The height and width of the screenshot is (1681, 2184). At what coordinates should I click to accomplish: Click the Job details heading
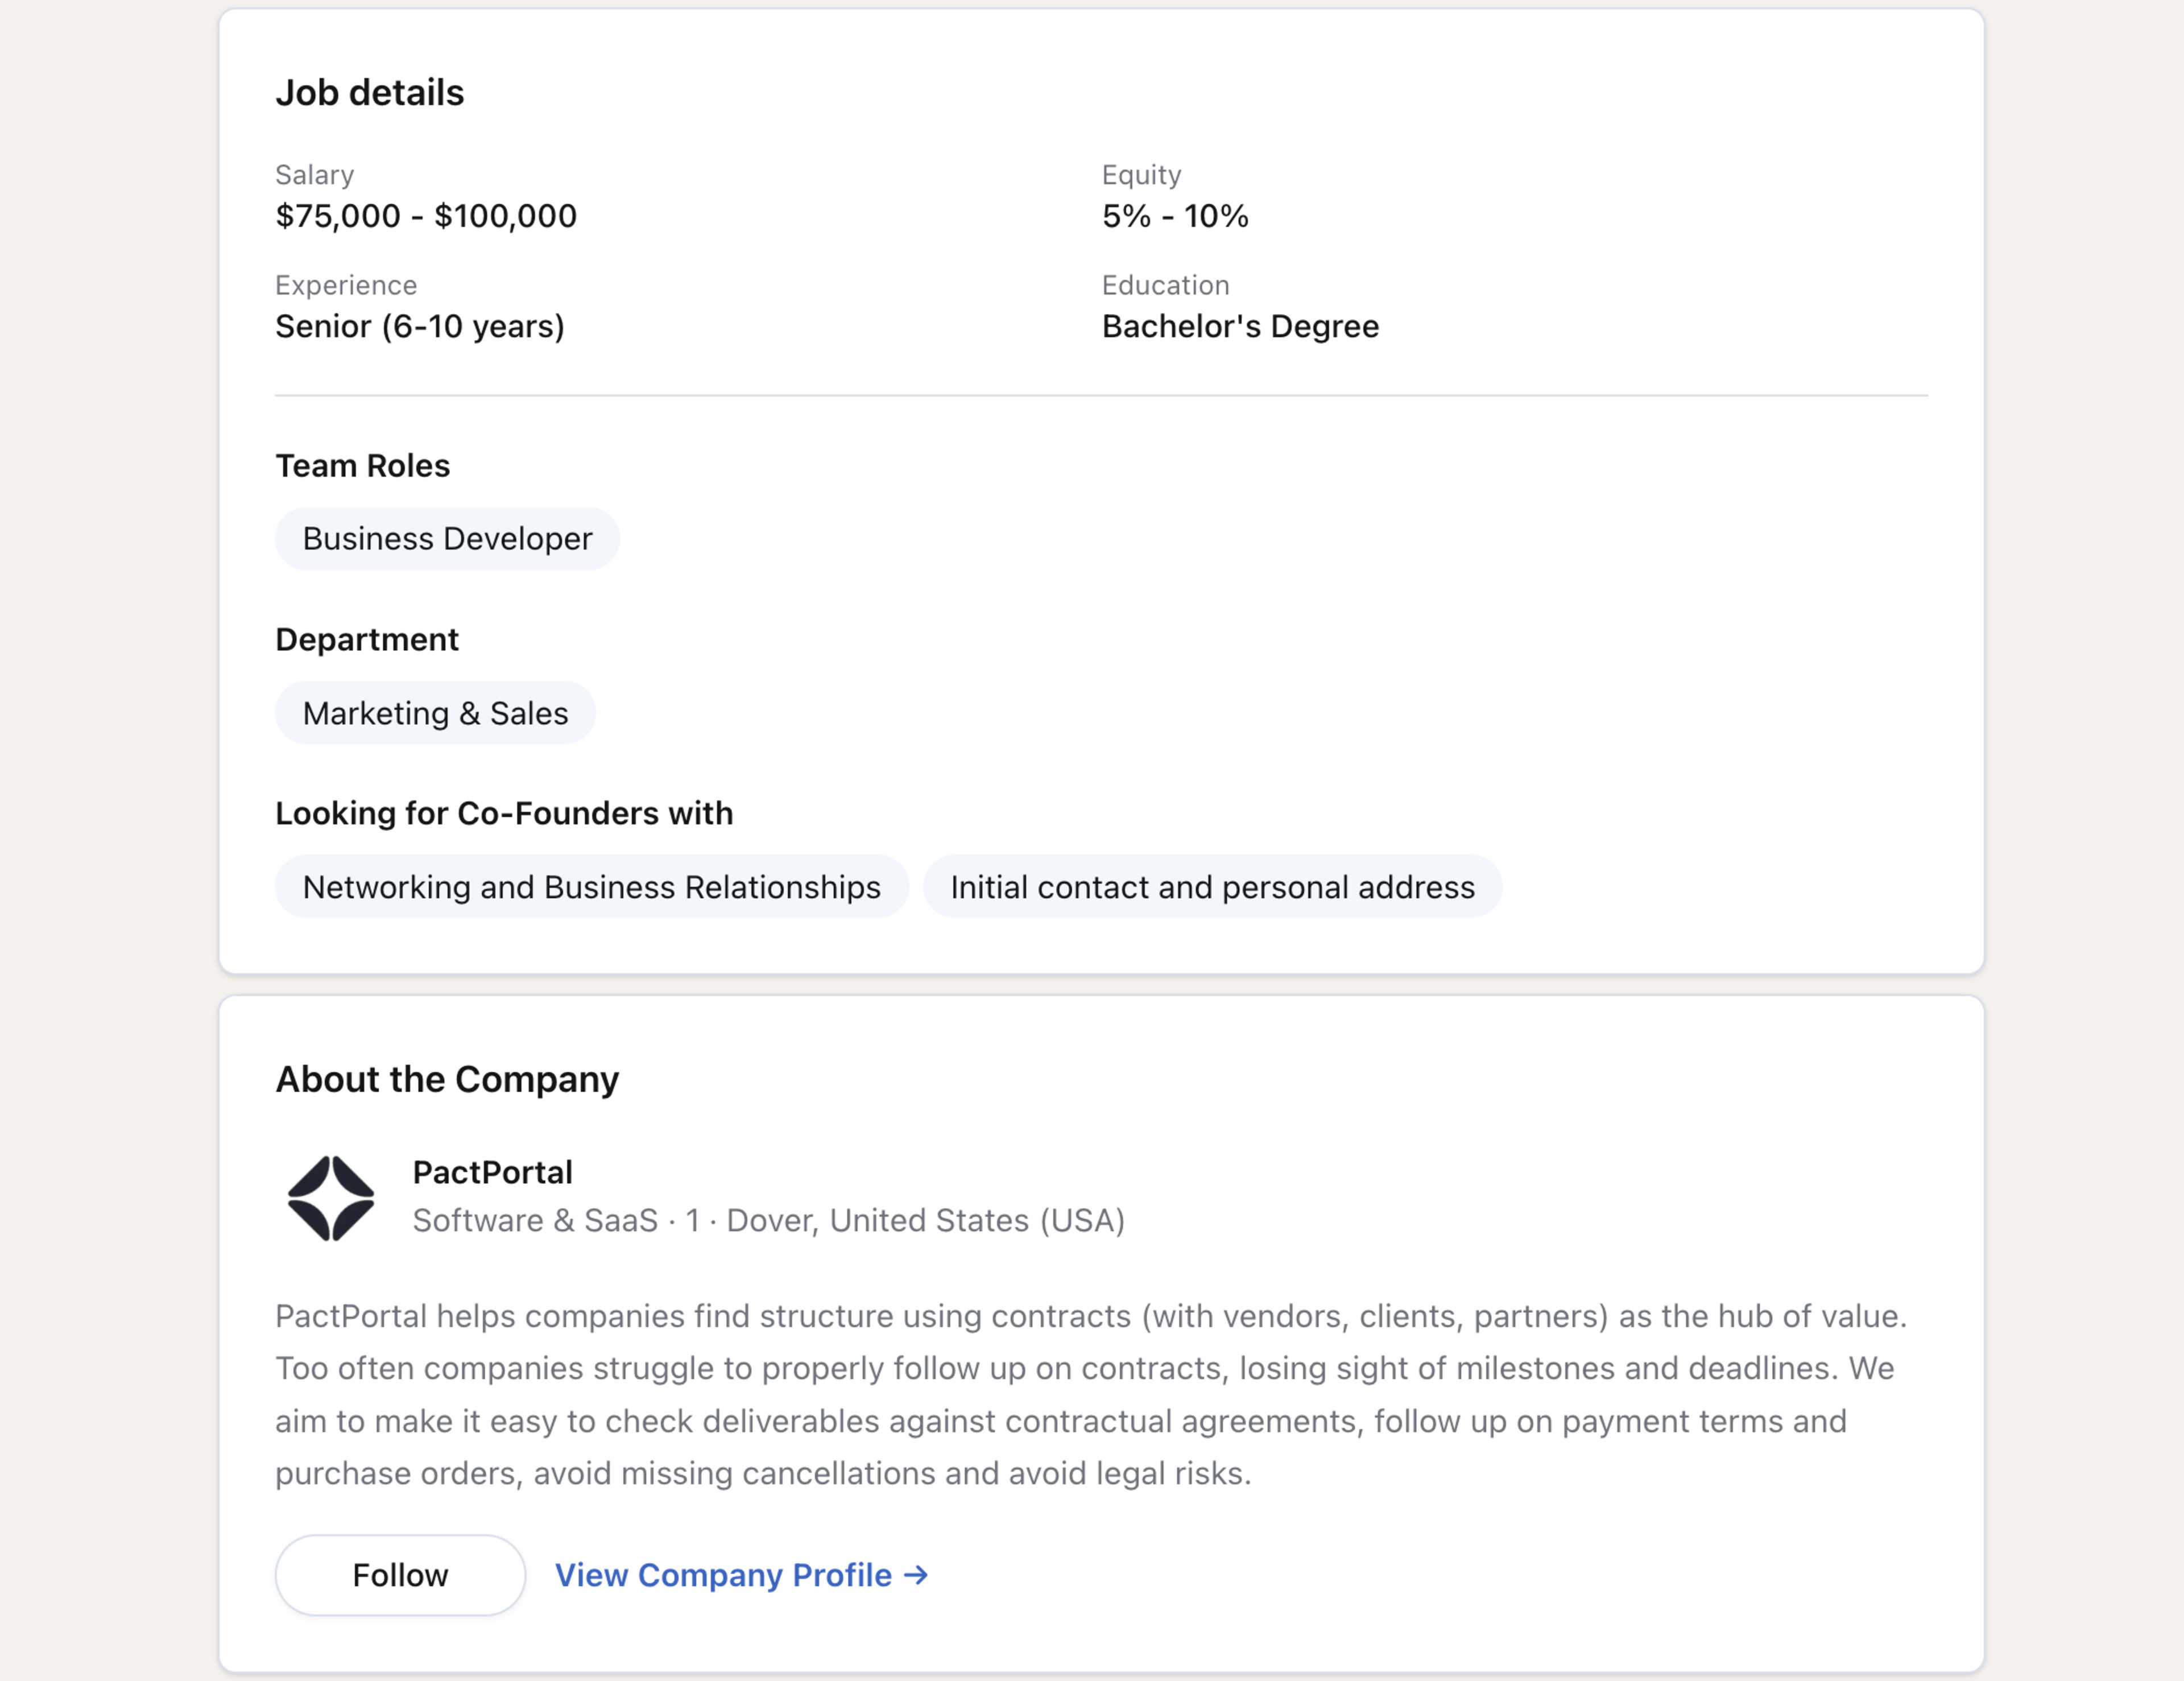(x=370, y=93)
